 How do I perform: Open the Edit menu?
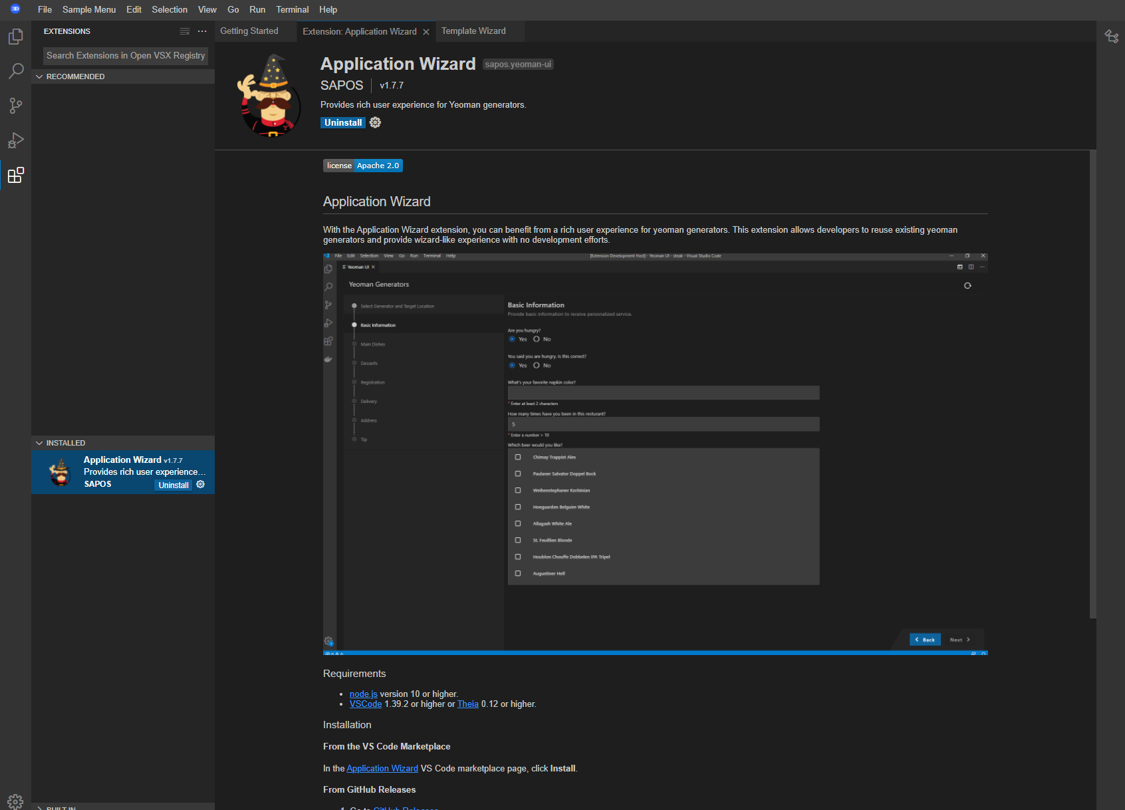[x=134, y=9]
